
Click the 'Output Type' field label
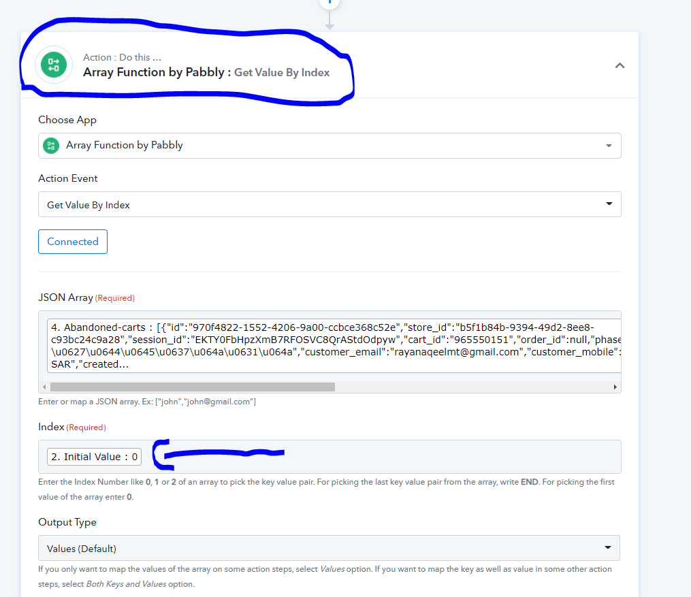pos(67,522)
